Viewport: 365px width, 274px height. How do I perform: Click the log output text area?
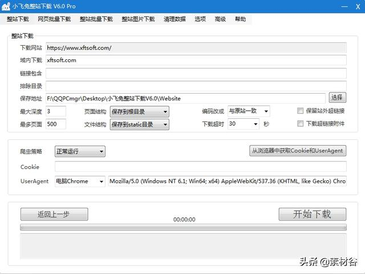click(x=183, y=247)
